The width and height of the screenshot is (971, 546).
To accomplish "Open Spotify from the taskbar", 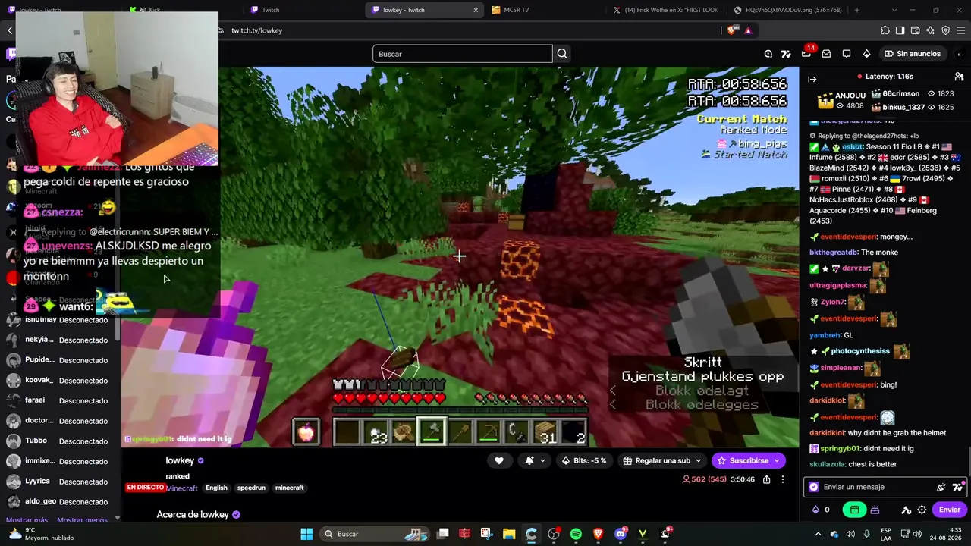I will pyautogui.click(x=576, y=534).
